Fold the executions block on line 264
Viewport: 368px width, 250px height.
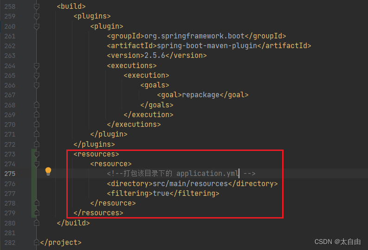pos(36,66)
